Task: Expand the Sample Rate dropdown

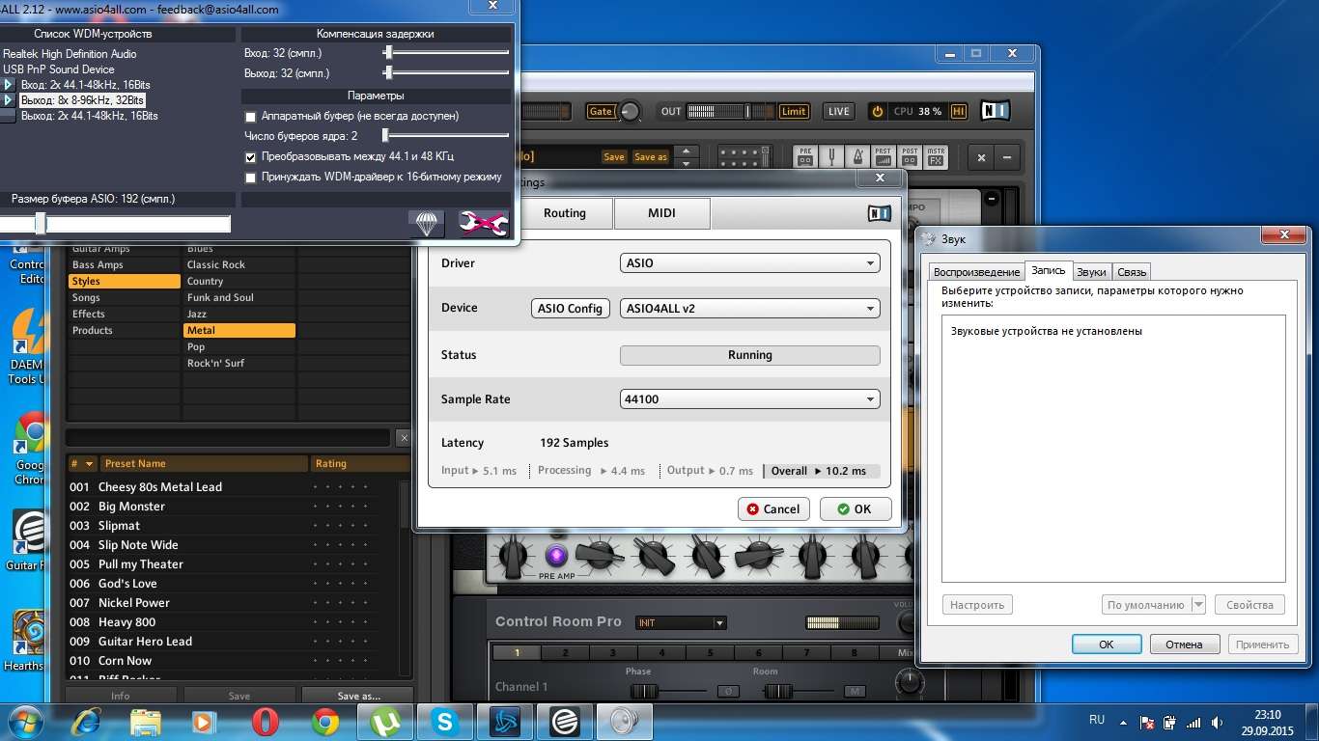Action: coord(749,399)
